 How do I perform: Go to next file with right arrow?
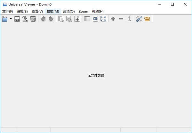51,19
